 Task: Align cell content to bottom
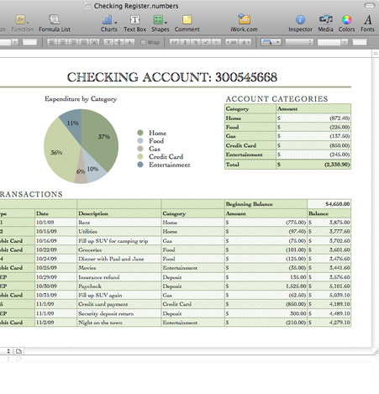pyautogui.click(x=129, y=42)
